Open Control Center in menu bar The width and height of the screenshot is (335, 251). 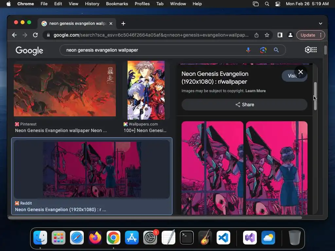coord(277,4)
